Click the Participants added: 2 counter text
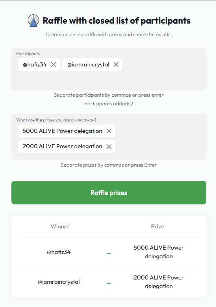216x307 pixels. click(x=109, y=103)
